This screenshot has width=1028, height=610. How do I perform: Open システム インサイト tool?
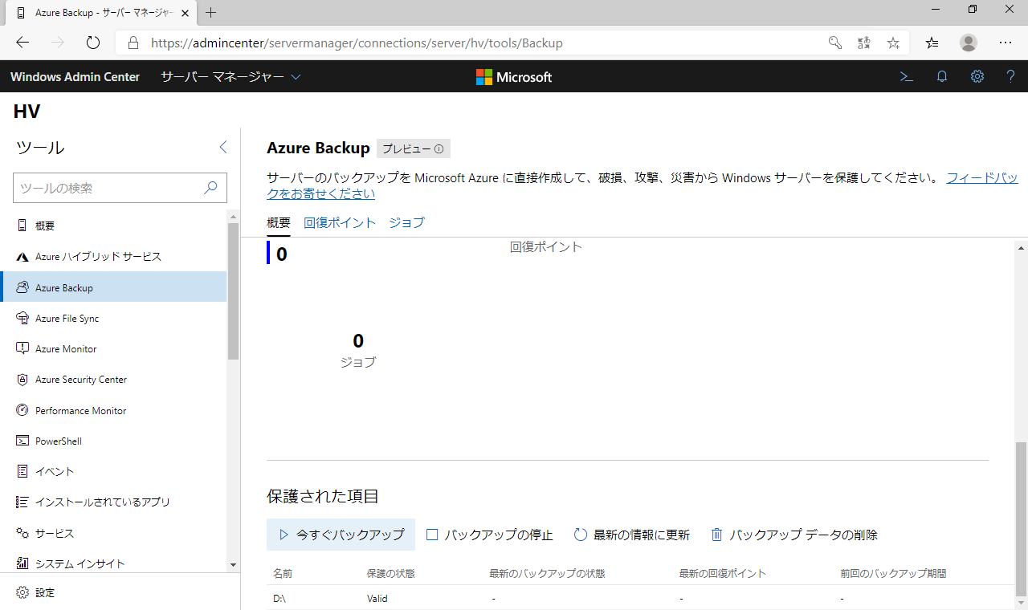coord(113,563)
